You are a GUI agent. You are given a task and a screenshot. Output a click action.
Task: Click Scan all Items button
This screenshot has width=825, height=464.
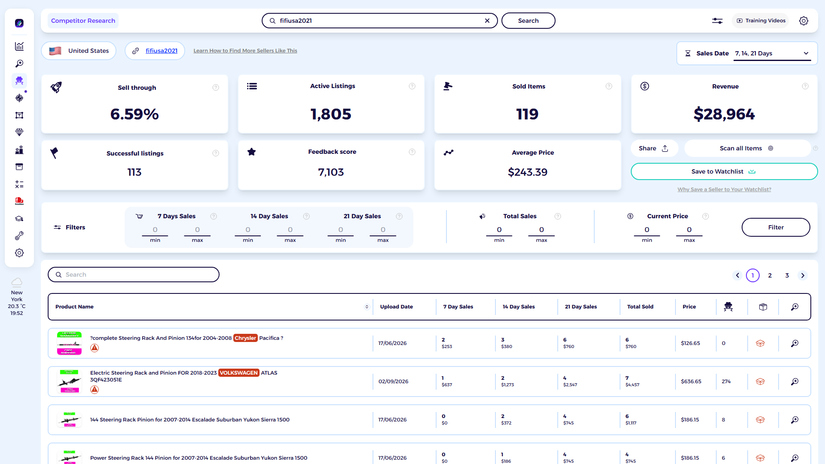tap(747, 148)
